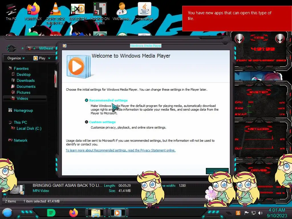
Task: Click the Documents folder icon in sidebar
Action: click(13, 86)
